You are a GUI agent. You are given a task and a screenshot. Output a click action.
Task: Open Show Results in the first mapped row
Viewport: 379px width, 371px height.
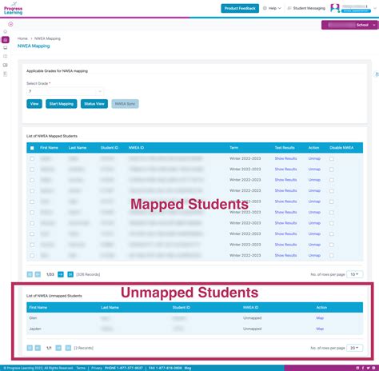point(285,158)
